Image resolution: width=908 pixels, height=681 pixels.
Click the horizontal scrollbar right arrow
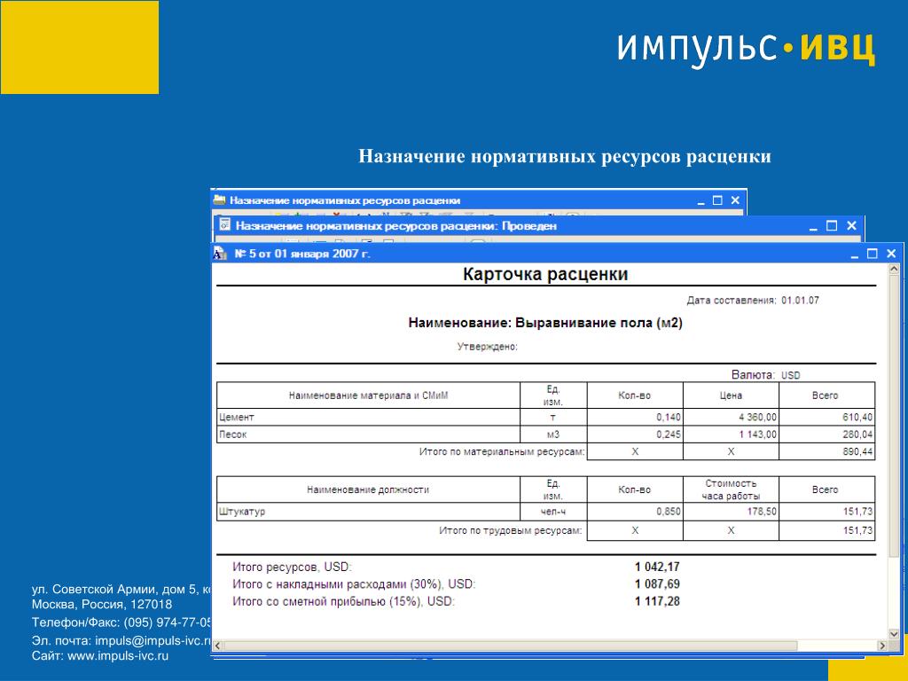[x=882, y=646]
